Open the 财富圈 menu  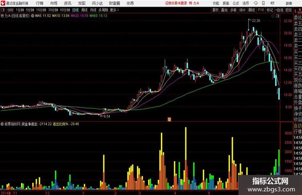(x=114, y=3)
